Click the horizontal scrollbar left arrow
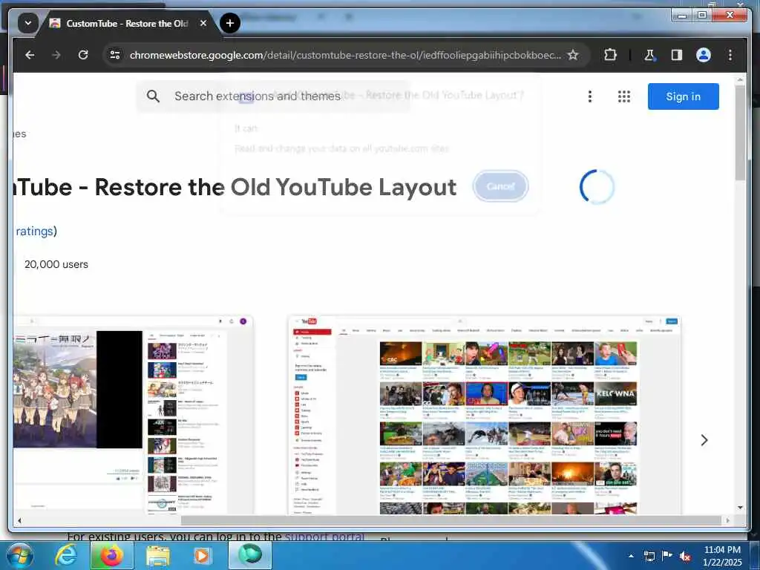Screen dimensions: 760x570 (x=19, y=520)
